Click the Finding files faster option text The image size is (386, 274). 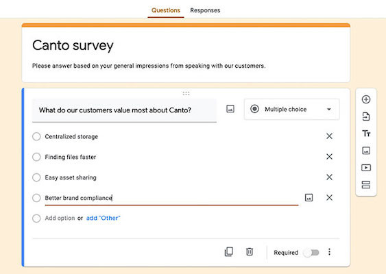[71, 157]
